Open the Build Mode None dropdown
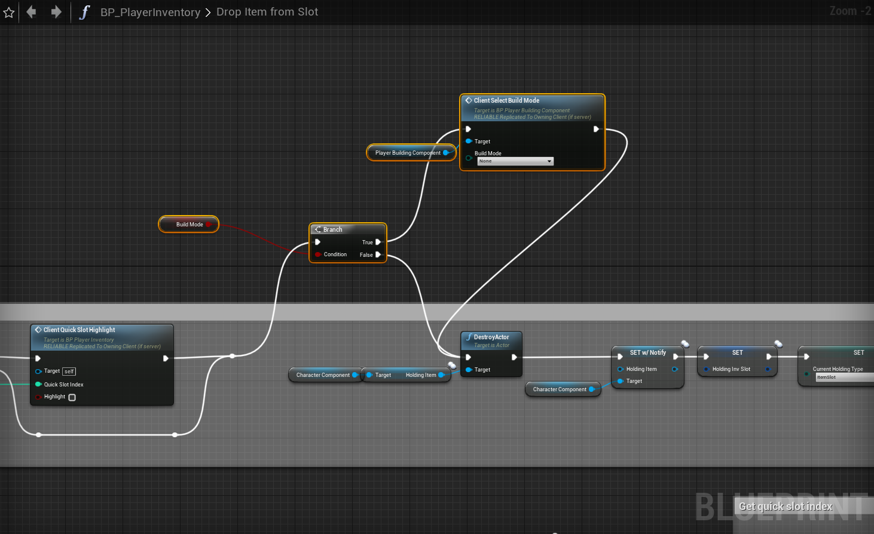Image resolution: width=874 pixels, height=534 pixels. tap(515, 161)
